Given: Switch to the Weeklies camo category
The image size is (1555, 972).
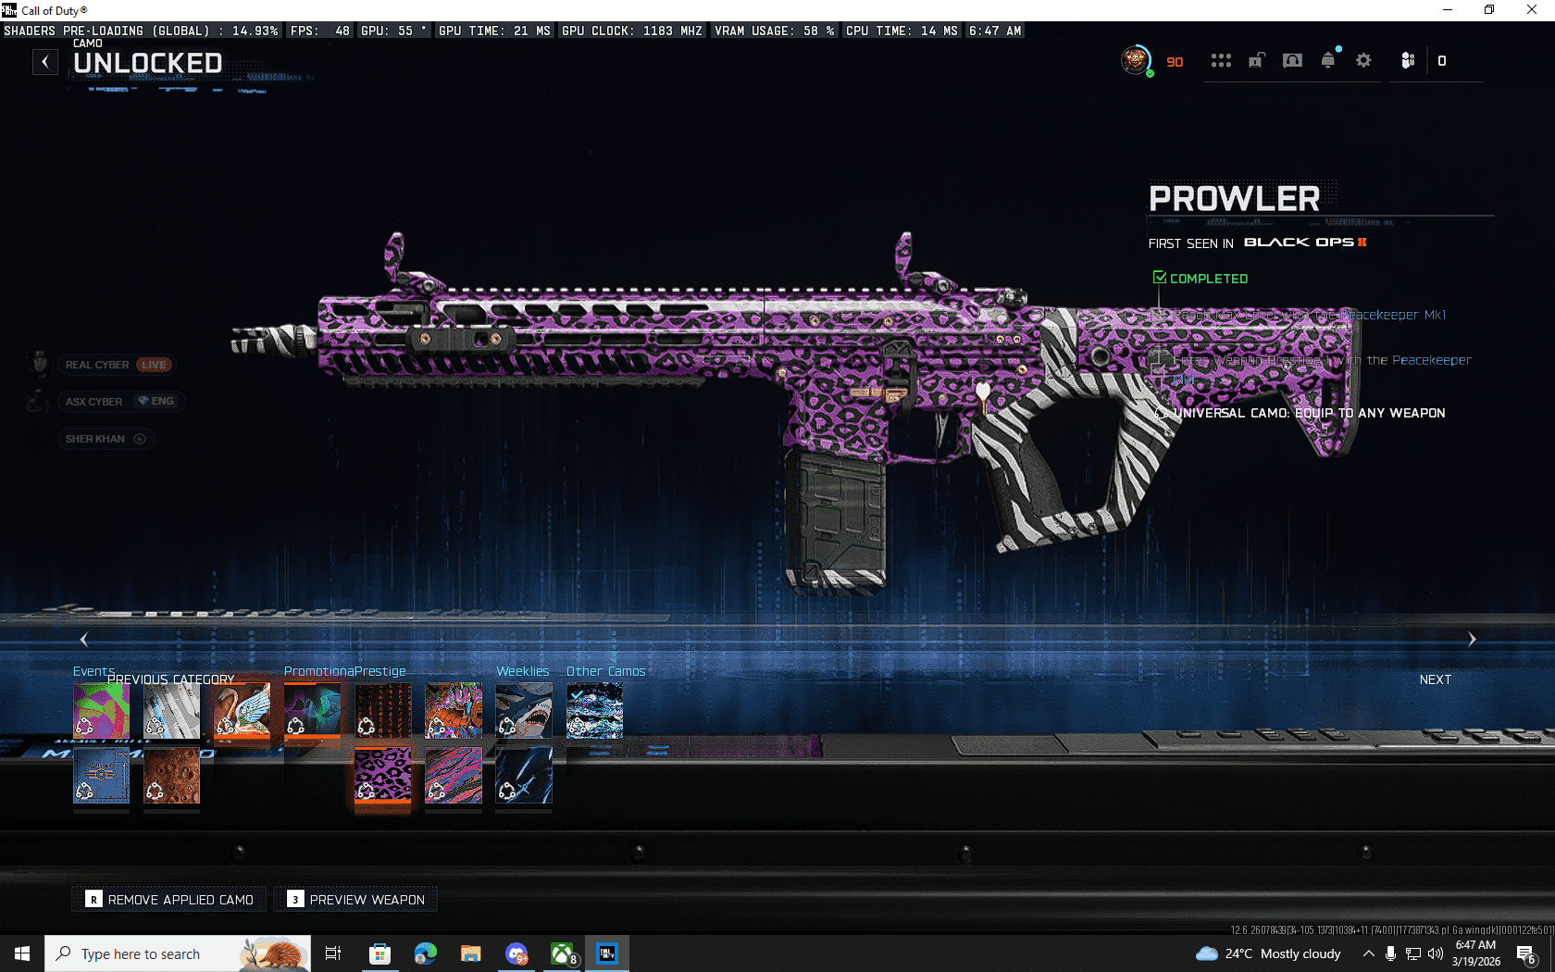Looking at the screenshot, I should pos(522,671).
